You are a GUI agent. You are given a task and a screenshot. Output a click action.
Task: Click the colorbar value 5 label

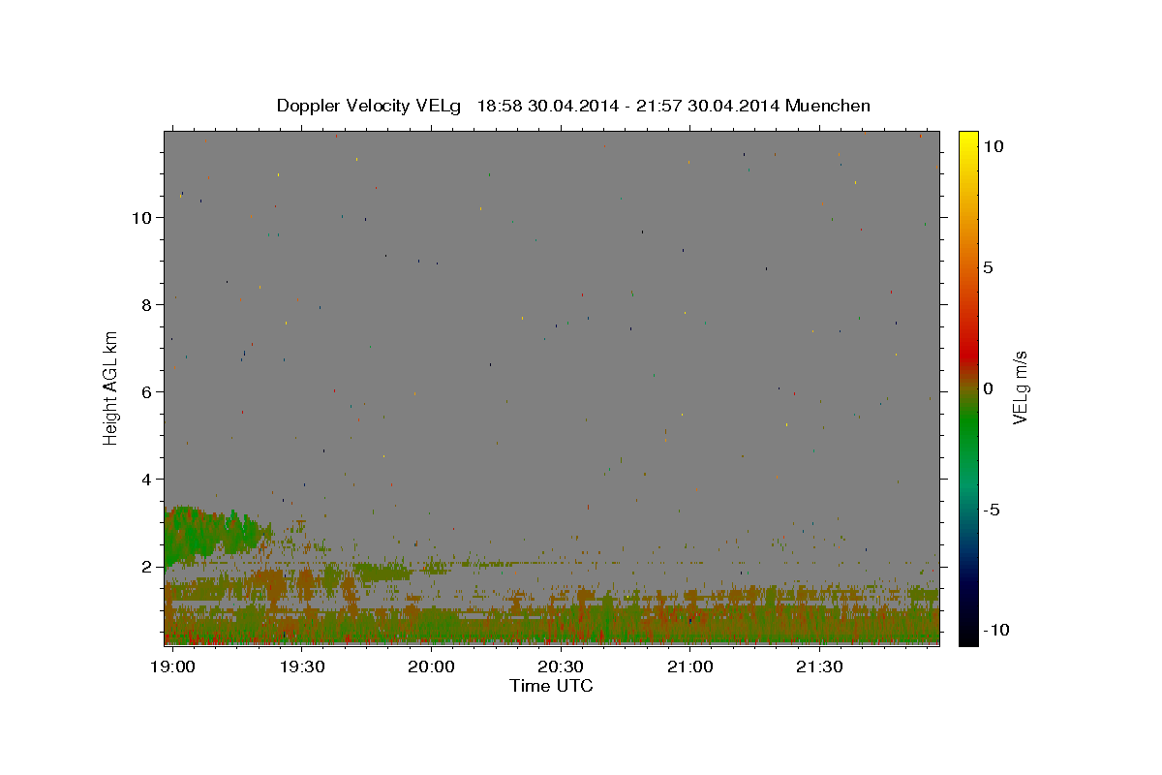click(x=988, y=267)
